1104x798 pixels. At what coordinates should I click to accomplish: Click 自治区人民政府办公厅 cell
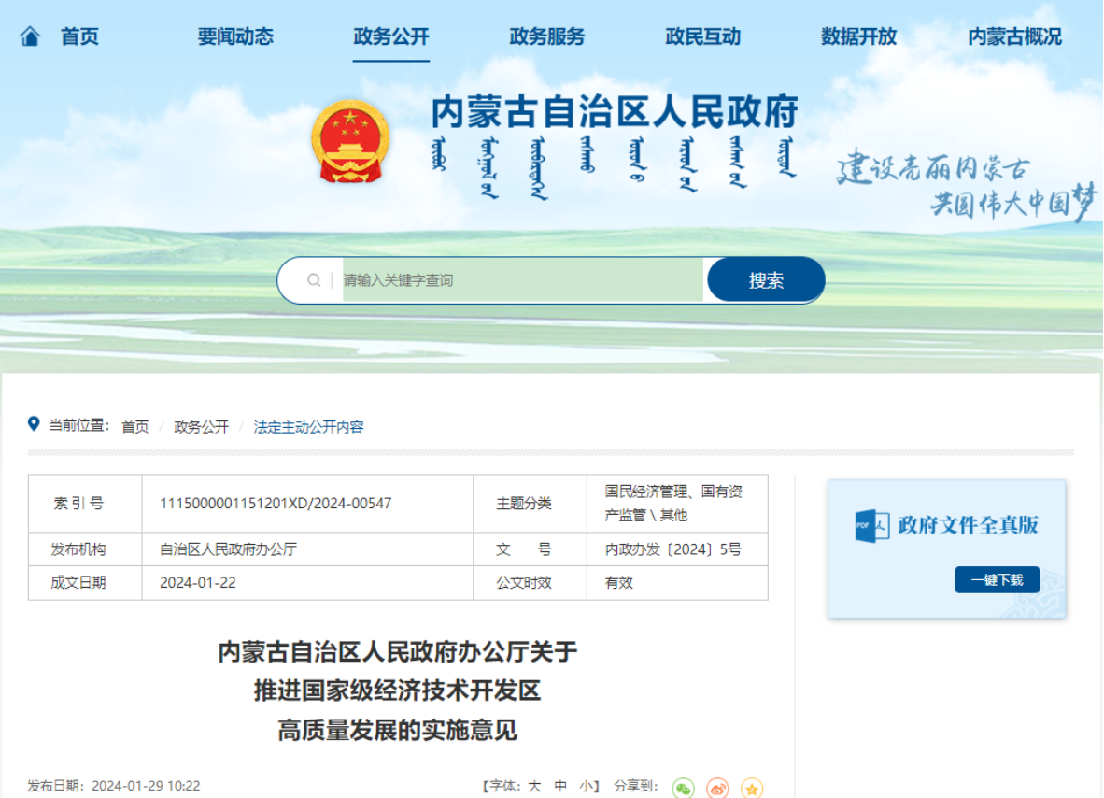point(228,549)
